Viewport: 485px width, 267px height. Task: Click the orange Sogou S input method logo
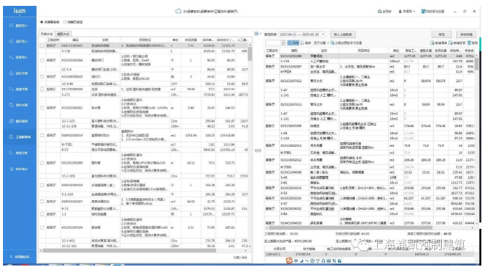click(289, 261)
